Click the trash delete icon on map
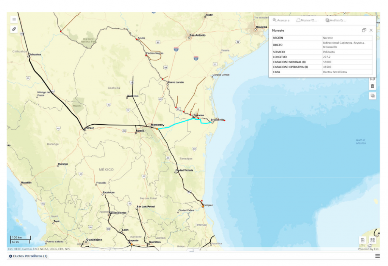This screenshot has height=266, width=388. [372, 86]
